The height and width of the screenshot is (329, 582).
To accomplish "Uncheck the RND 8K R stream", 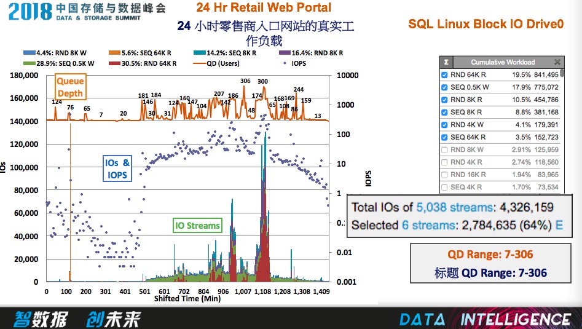I will click(x=444, y=100).
